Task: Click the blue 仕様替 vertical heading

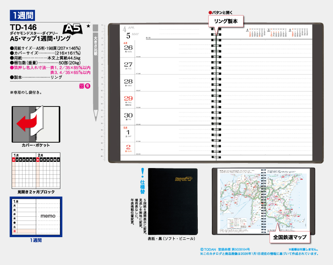Action: click(142, 187)
